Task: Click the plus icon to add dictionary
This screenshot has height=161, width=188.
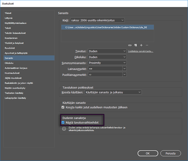Action: [x=141, y=45]
